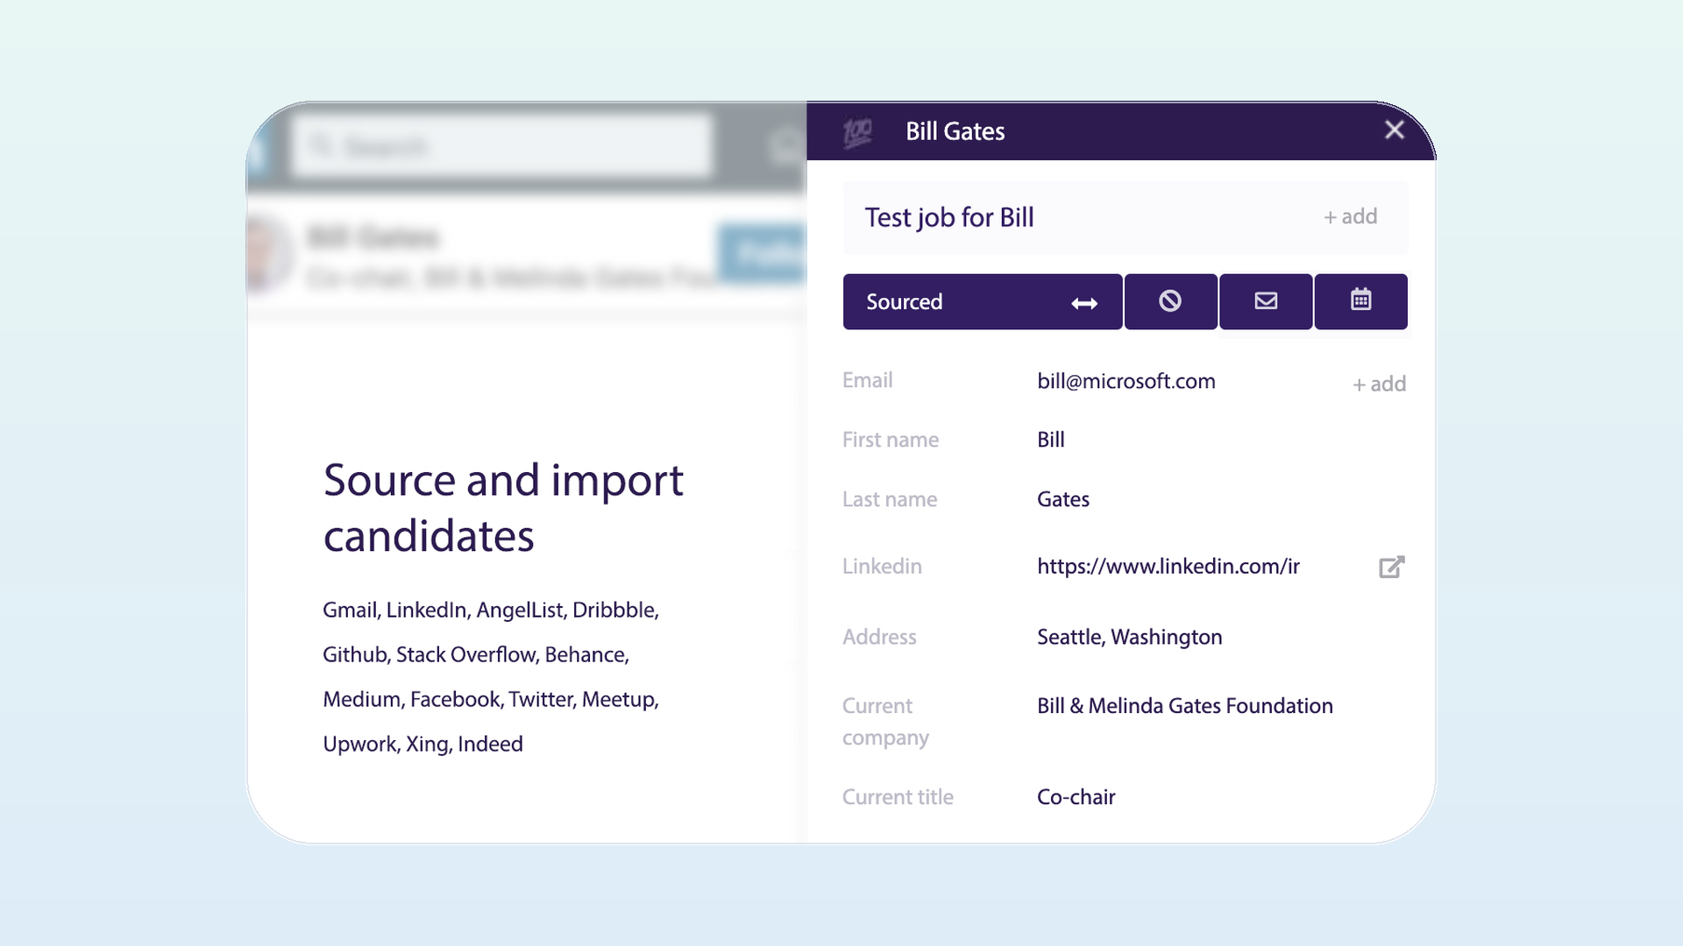
Task: Select the email bill@microsoft.com
Action: tap(1126, 381)
